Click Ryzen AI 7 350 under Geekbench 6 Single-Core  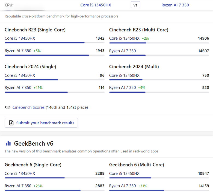coord(18,186)
